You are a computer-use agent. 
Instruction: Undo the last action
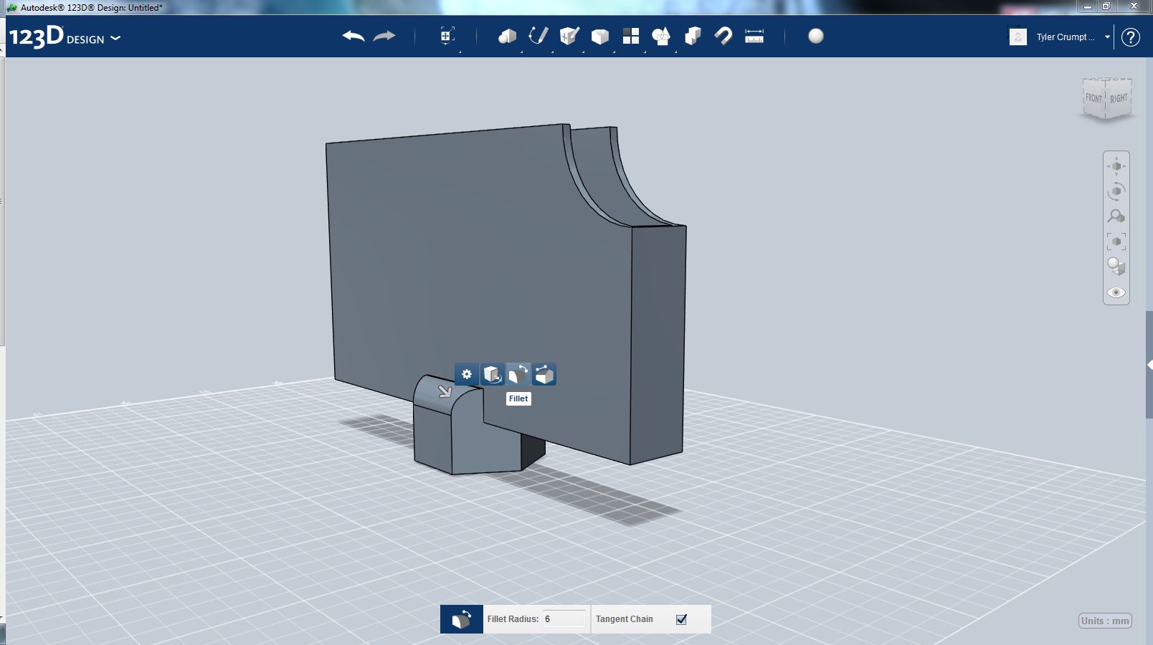[x=354, y=36]
